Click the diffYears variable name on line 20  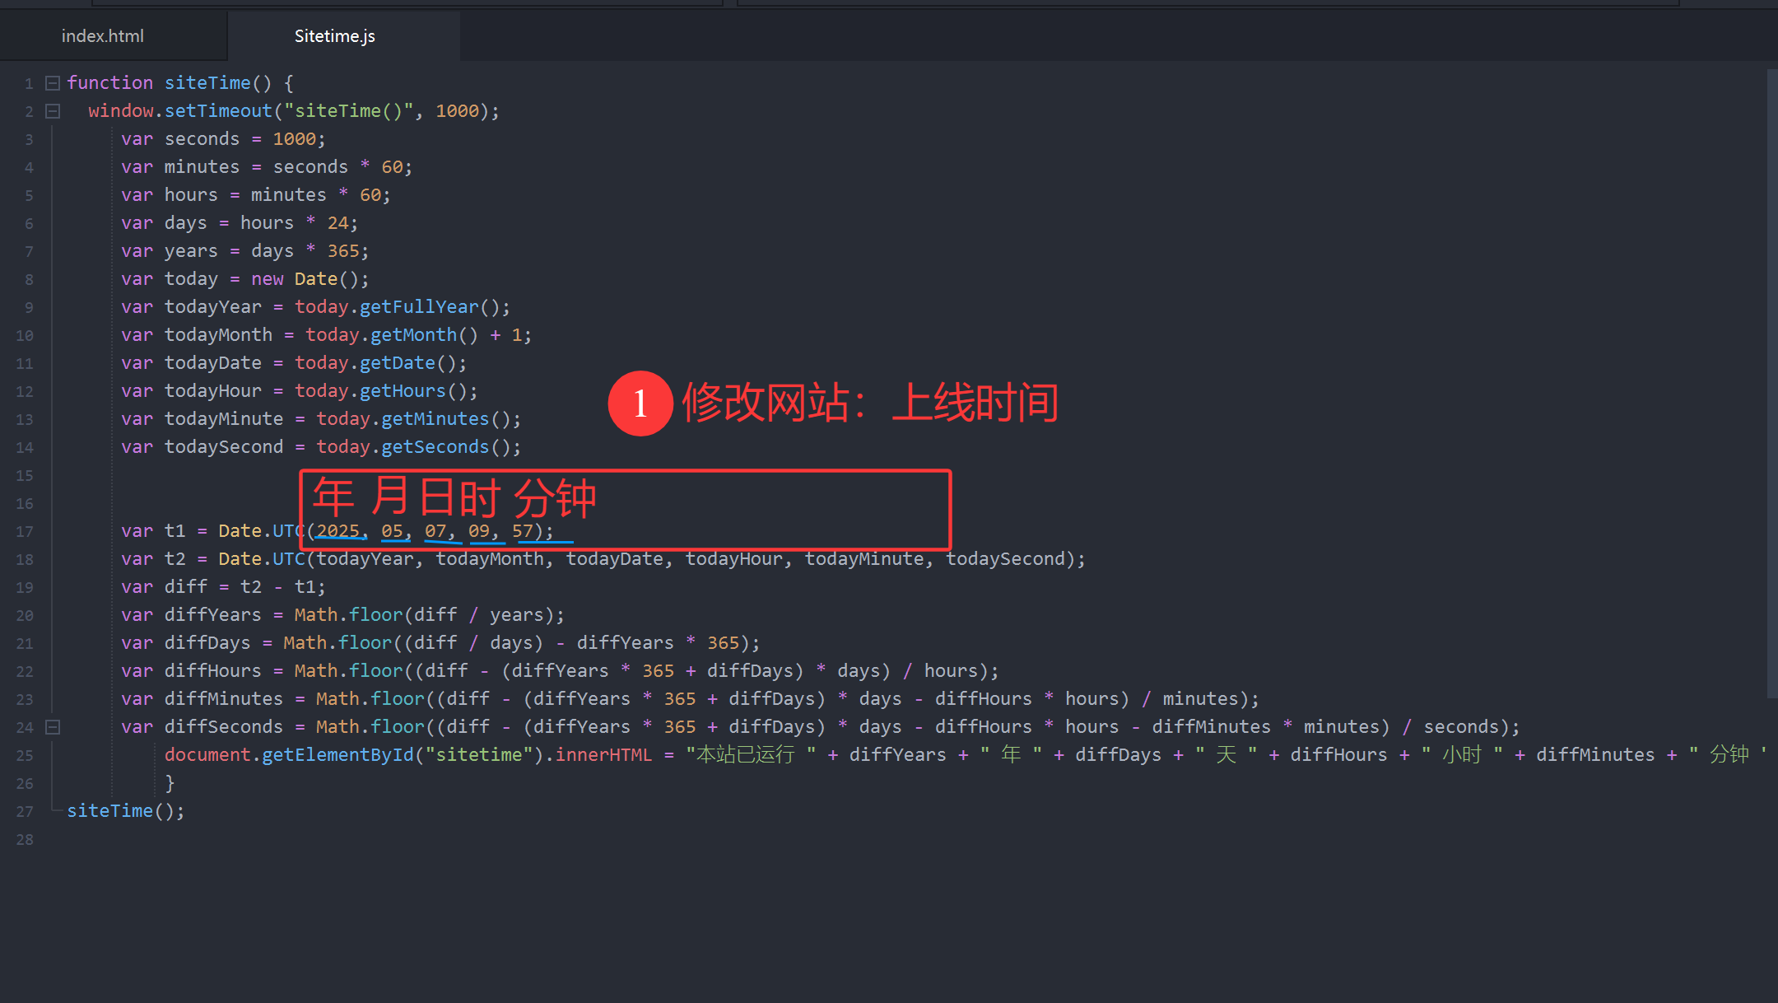tap(213, 615)
